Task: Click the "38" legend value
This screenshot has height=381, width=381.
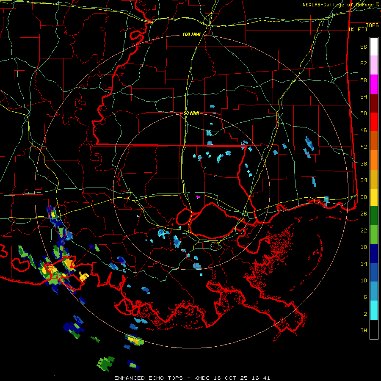Action: [x=364, y=163]
